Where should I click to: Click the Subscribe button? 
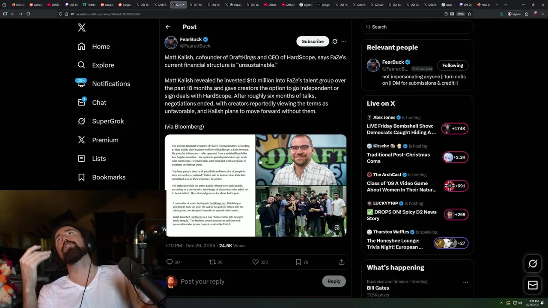313,41
